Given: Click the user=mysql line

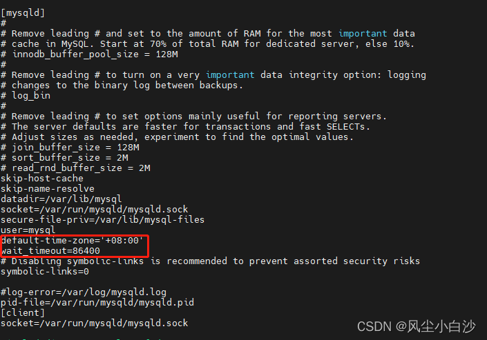Looking at the screenshot, I should [28, 230].
